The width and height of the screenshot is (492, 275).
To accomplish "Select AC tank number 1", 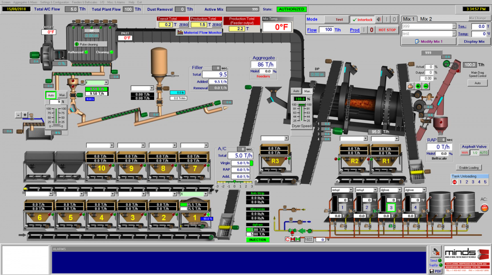I will tap(342, 208).
